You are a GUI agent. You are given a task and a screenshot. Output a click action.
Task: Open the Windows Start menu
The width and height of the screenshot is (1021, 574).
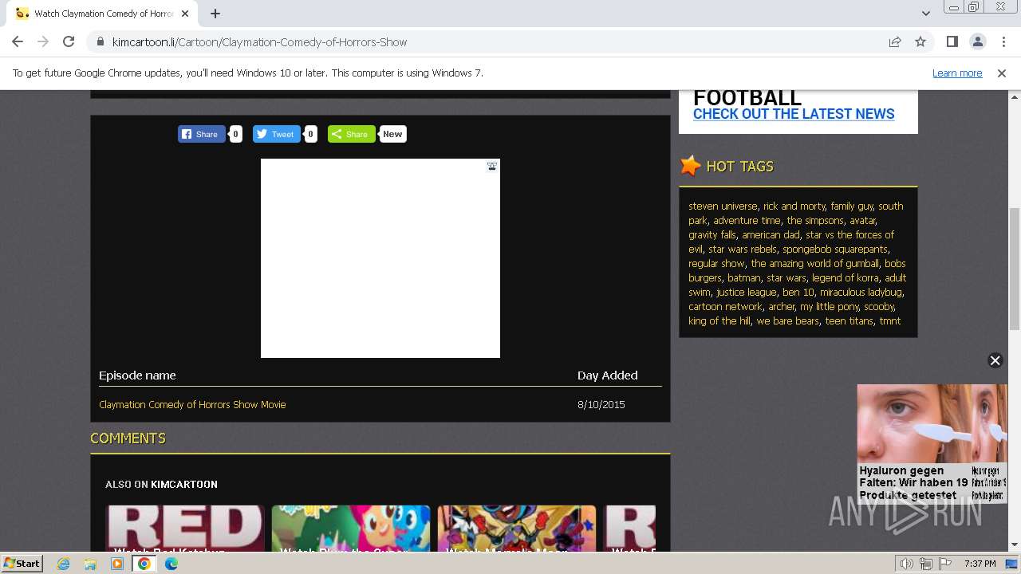tap(22, 563)
